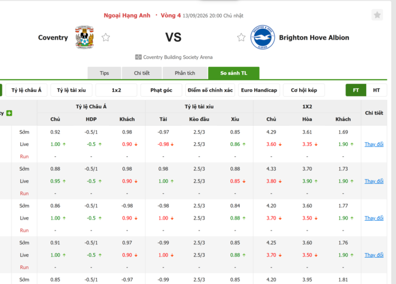Click the 4.33 early home odds

[271, 169]
